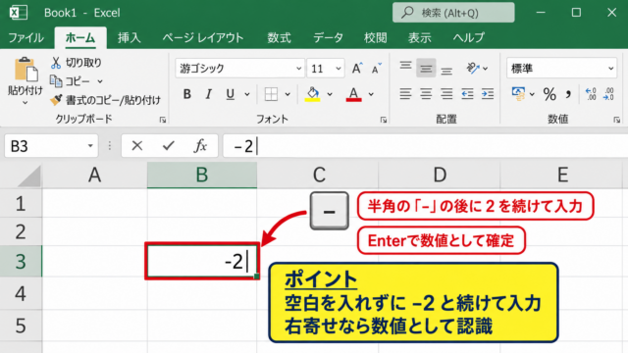
Task: Increase decimal places
Action: pos(591,94)
